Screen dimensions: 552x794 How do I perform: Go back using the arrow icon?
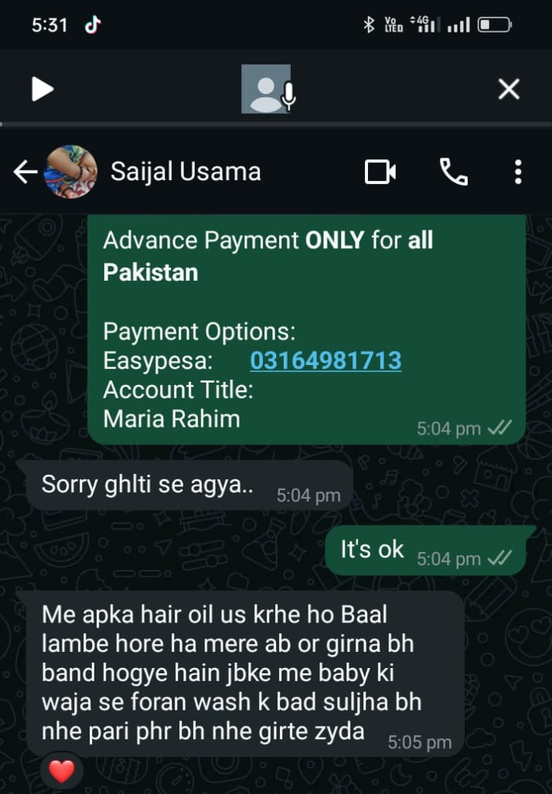click(x=25, y=172)
